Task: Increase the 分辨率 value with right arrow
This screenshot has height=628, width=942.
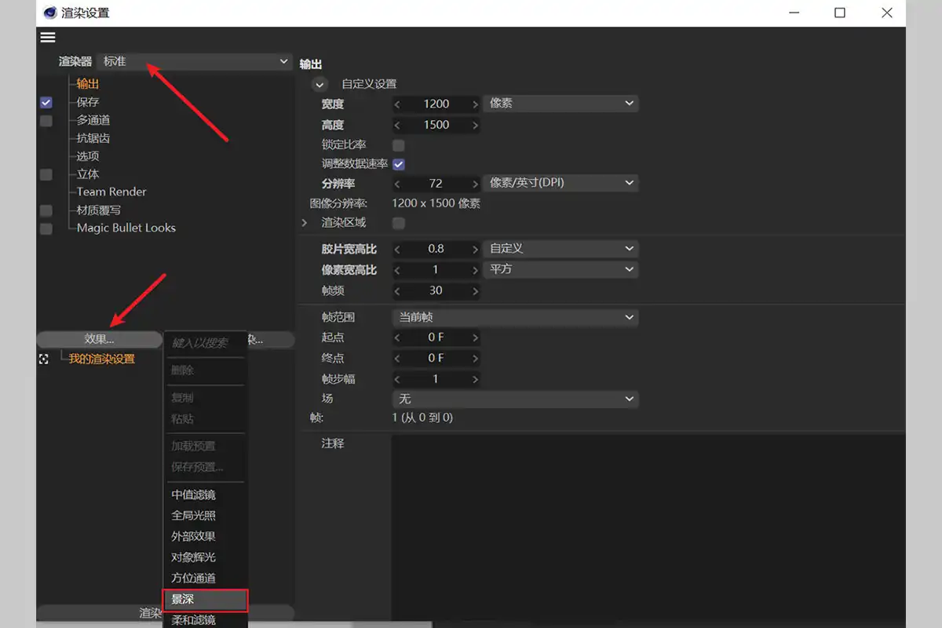Action: tap(475, 184)
